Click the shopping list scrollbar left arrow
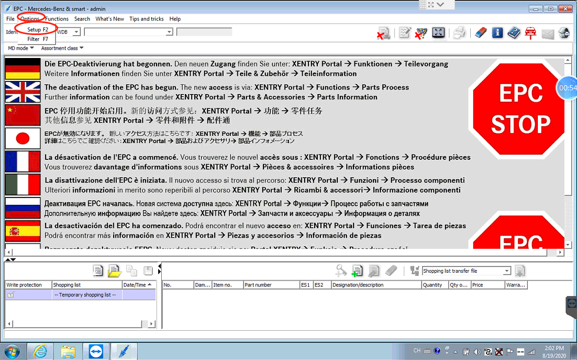Screen dimensions: 577x360 coord(9,324)
